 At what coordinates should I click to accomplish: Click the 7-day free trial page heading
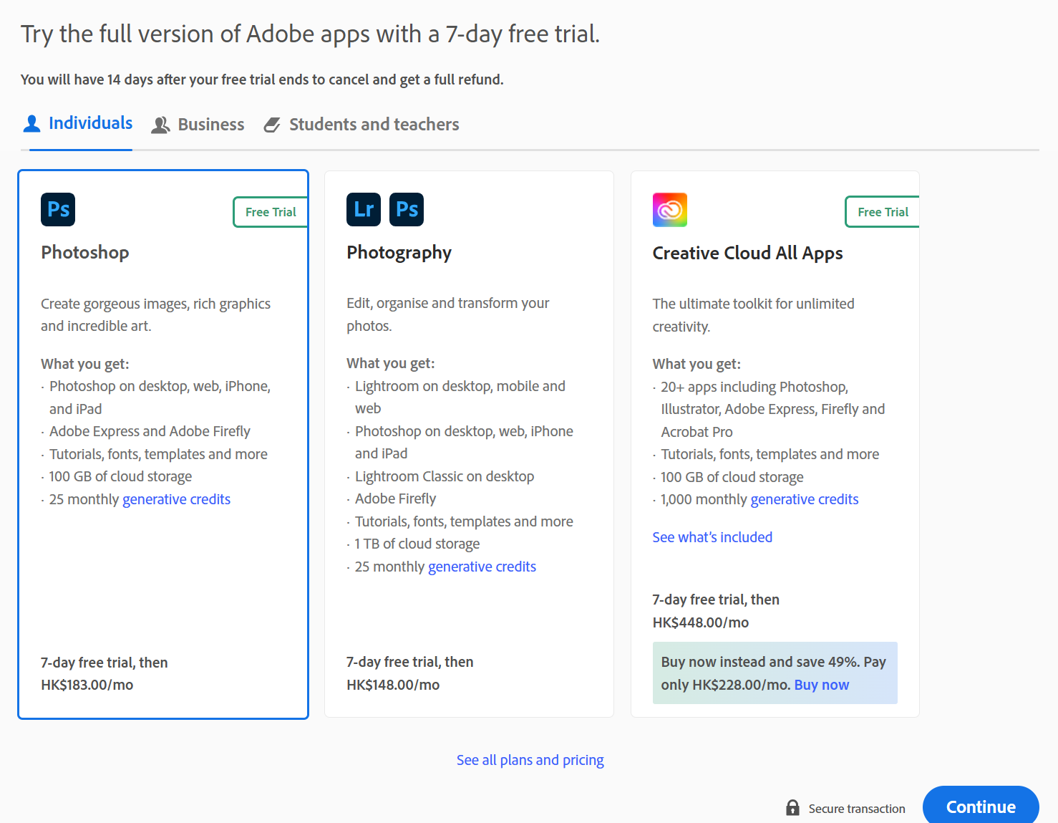tap(310, 34)
